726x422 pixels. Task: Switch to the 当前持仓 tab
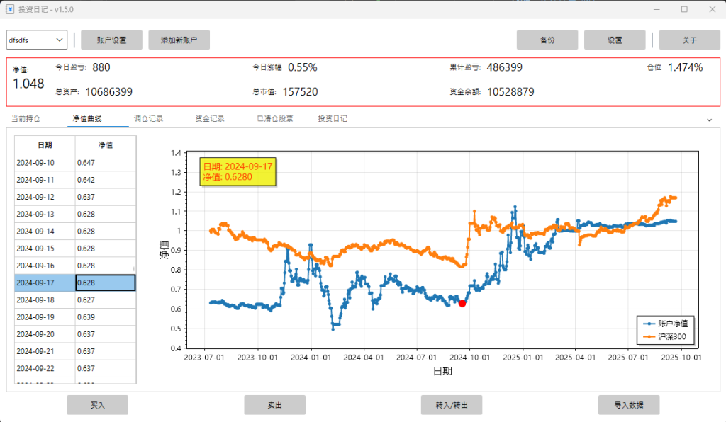tap(26, 118)
